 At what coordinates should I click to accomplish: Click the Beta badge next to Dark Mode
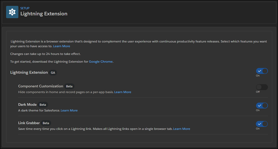(x=43, y=105)
